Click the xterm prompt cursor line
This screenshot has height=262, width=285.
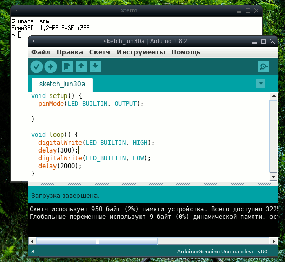coord(17,35)
